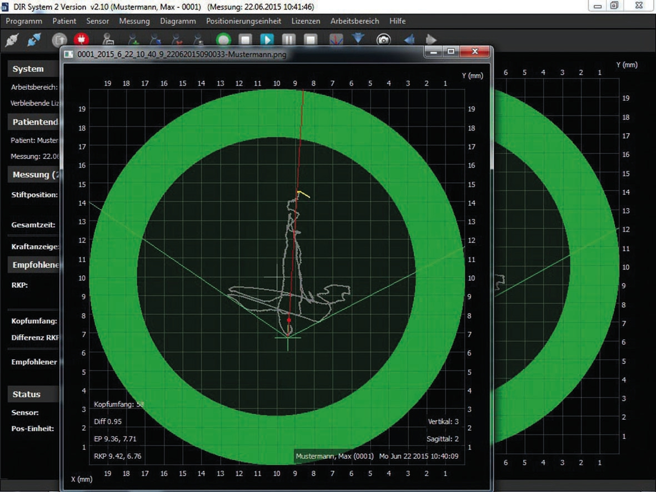The height and width of the screenshot is (492, 656).
Task: Click the red point on the red line in the diagram
Action: pos(289,320)
